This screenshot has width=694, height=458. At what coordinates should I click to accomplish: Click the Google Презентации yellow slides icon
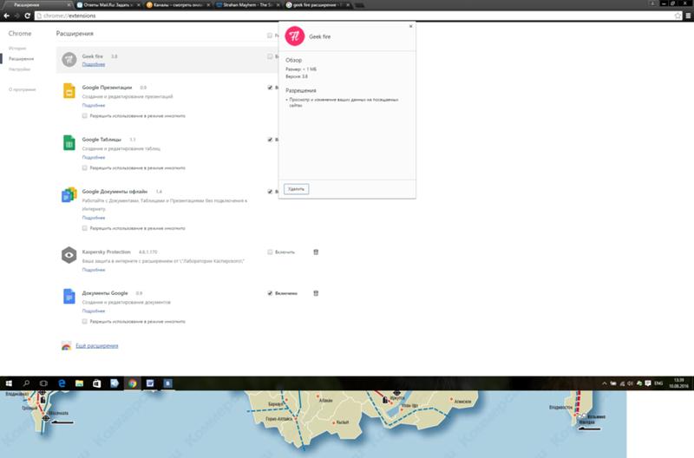pyautogui.click(x=69, y=91)
